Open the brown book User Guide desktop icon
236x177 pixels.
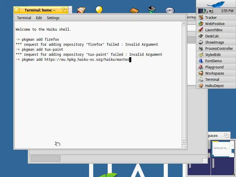click(x=134, y=11)
